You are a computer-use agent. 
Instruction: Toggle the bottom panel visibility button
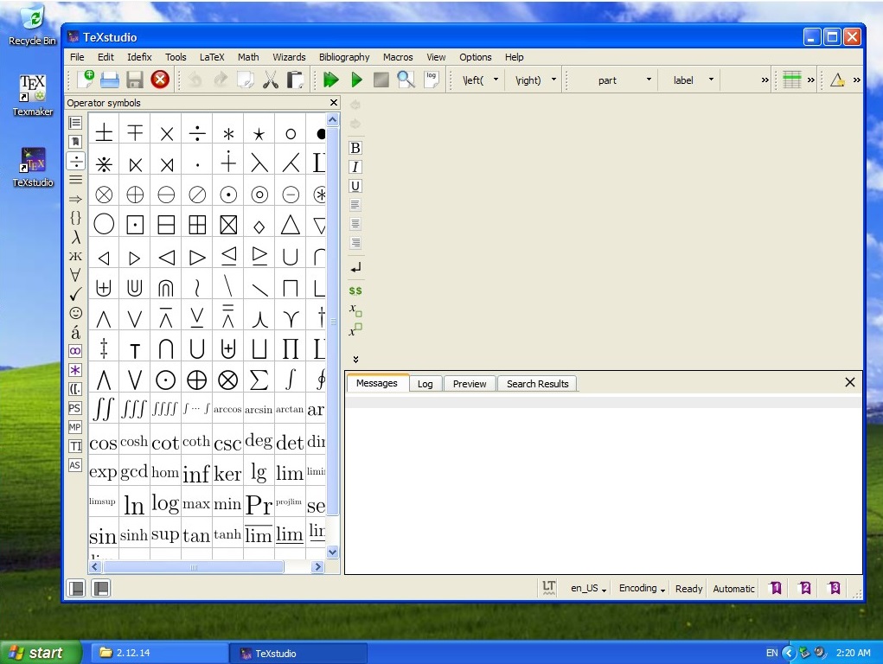point(101,589)
